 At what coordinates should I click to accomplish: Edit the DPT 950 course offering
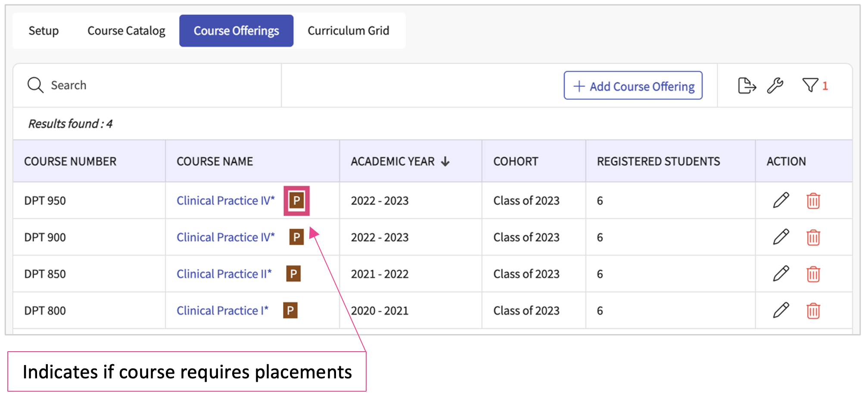click(x=781, y=200)
